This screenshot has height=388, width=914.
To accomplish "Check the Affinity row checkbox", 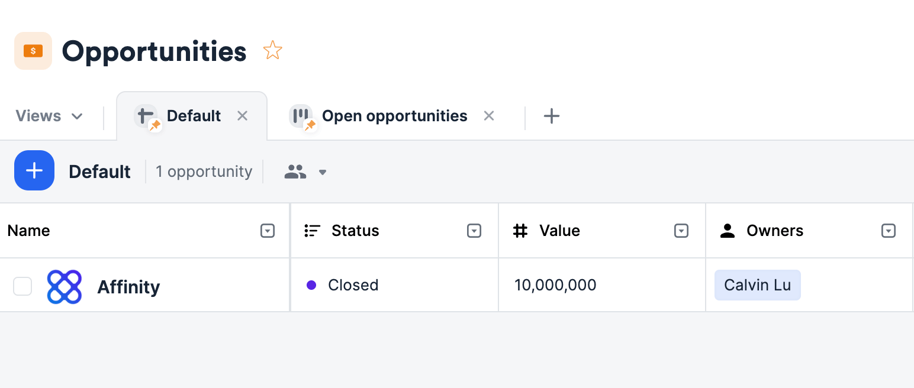I will (22, 286).
